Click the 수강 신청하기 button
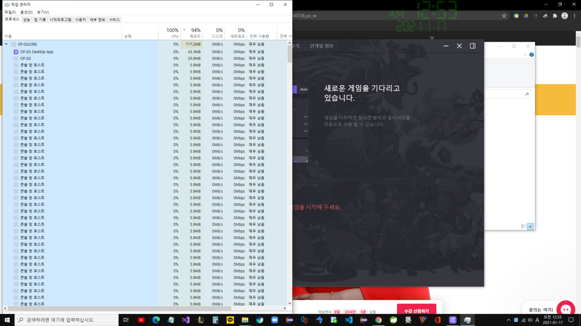 tap(417, 311)
